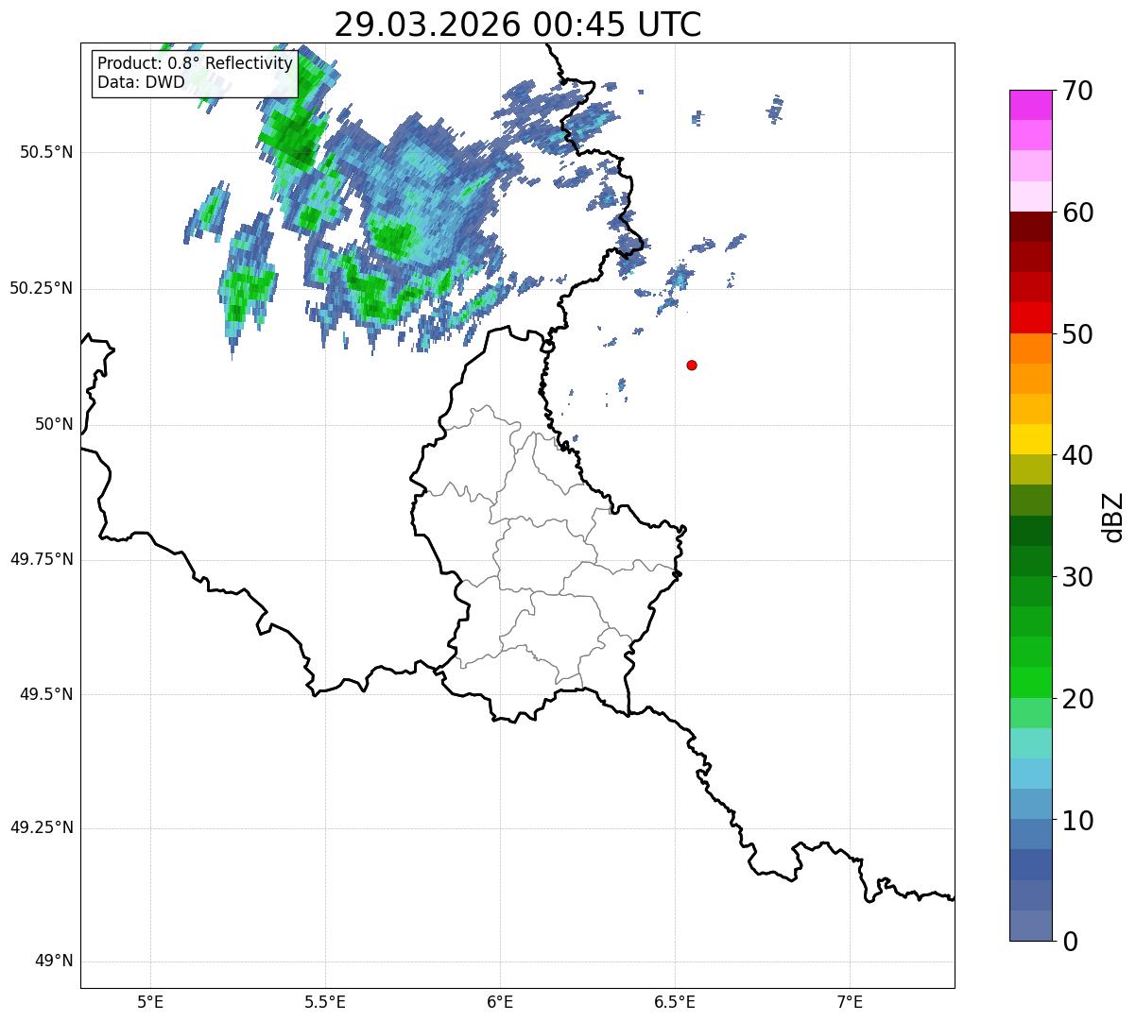1136x1021 pixels.
Task: Click the 5.5°E longitude label
Action: click(x=325, y=1001)
